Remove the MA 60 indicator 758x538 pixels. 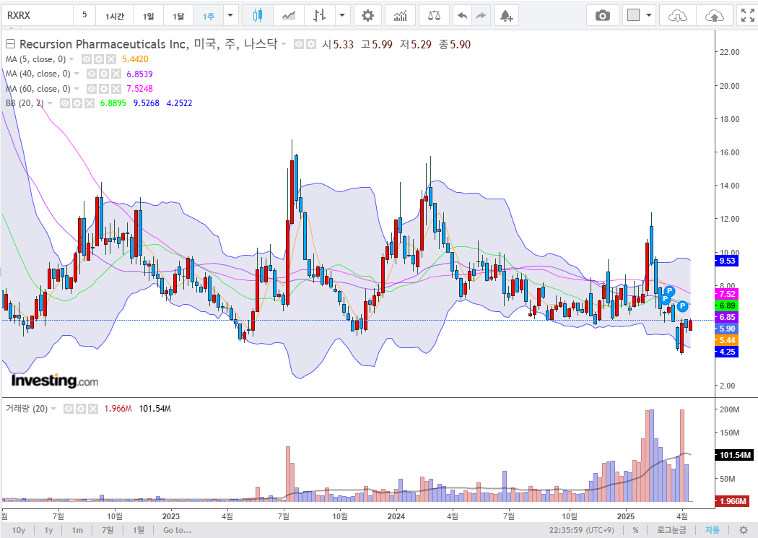point(116,88)
